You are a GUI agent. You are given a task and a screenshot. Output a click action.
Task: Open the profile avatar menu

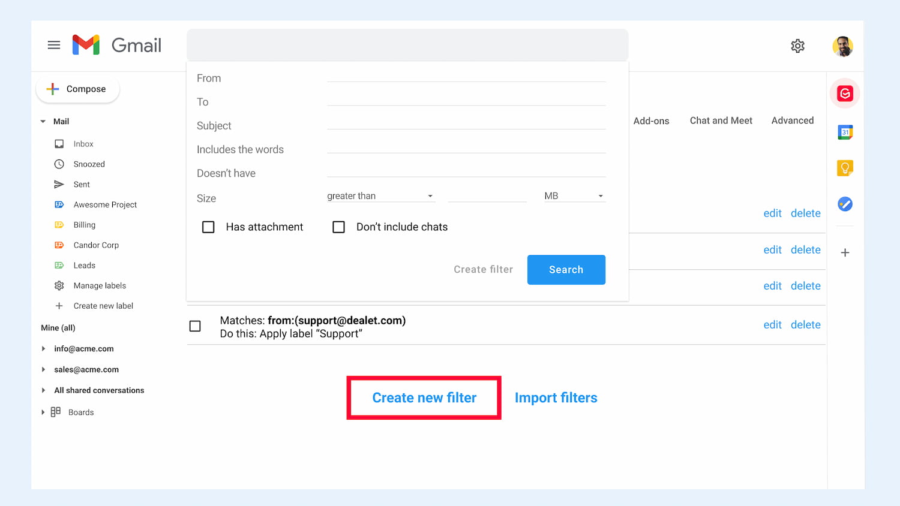point(843,46)
